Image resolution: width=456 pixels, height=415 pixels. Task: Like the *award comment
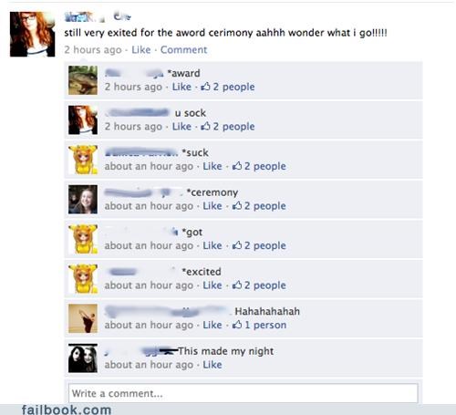181,87
